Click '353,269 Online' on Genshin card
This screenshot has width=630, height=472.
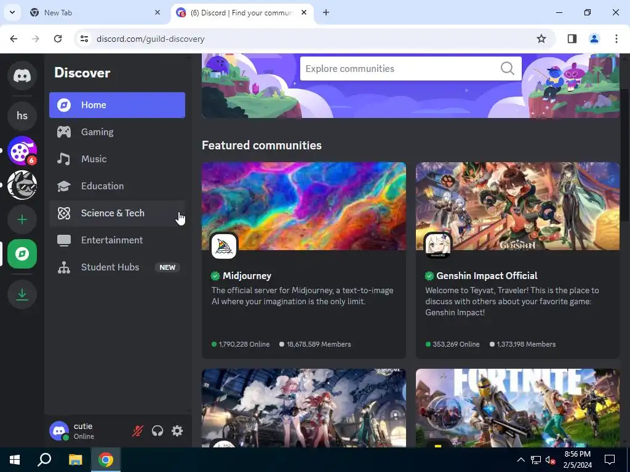[456, 344]
